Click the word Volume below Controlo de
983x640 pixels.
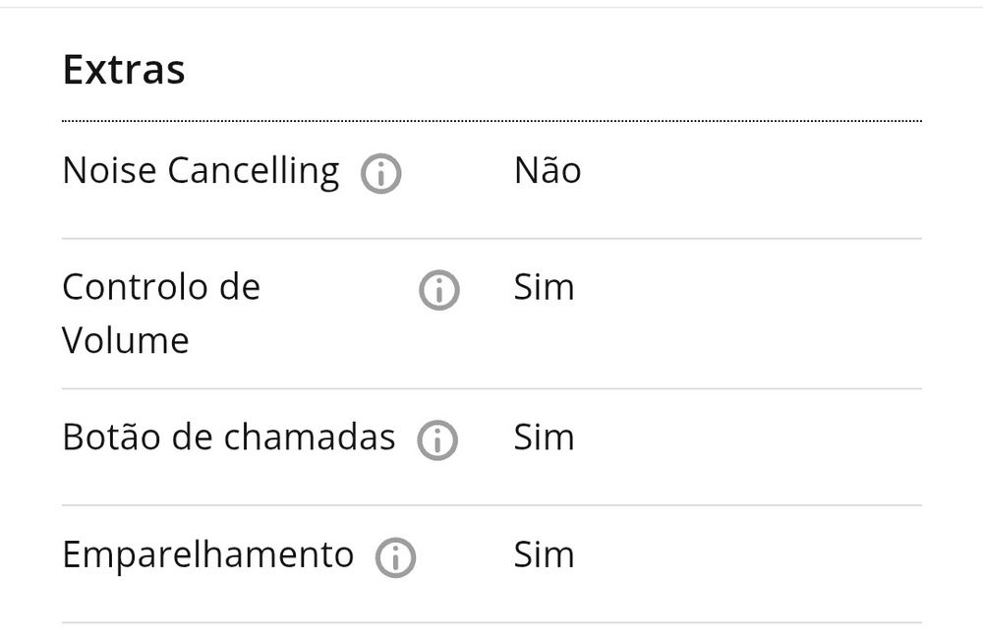click(125, 340)
